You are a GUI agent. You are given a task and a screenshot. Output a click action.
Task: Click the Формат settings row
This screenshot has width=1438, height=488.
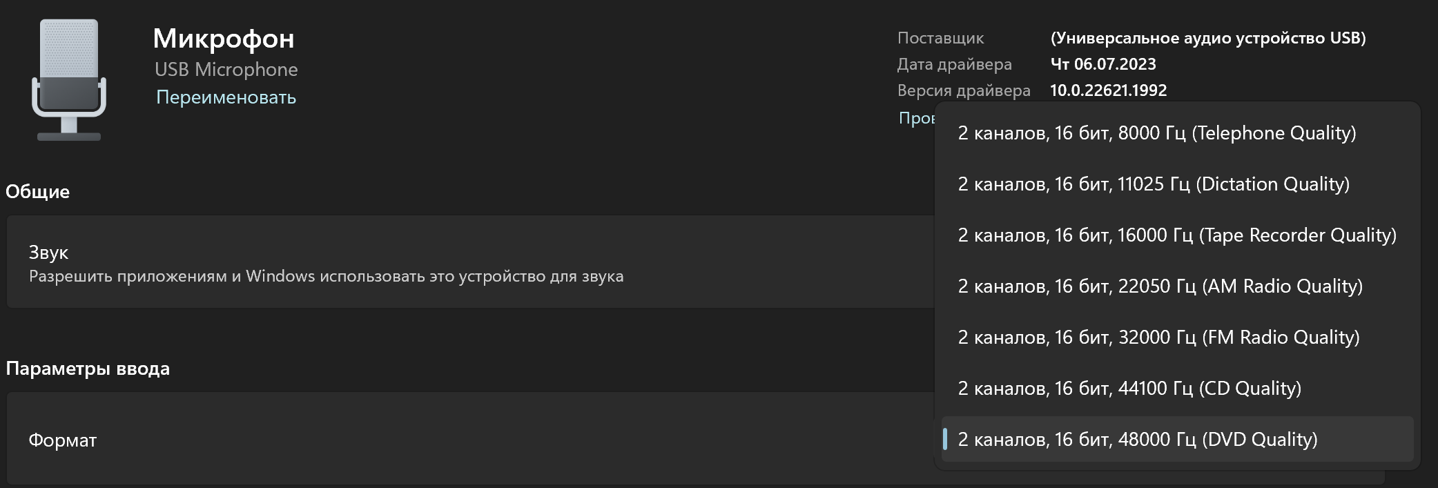pos(414,440)
